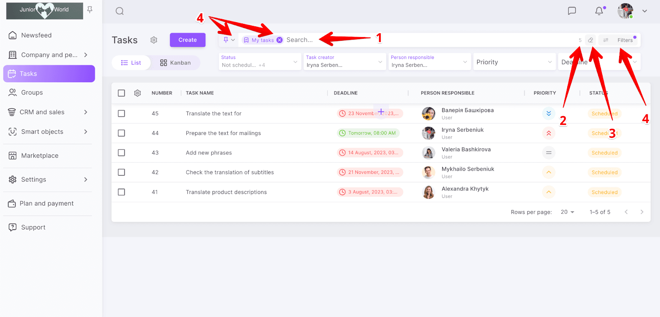Open avatar of Валерія Башкірова
The width and height of the screenshot is (660, 317).
pyautogui.click(x=429, y=113)
